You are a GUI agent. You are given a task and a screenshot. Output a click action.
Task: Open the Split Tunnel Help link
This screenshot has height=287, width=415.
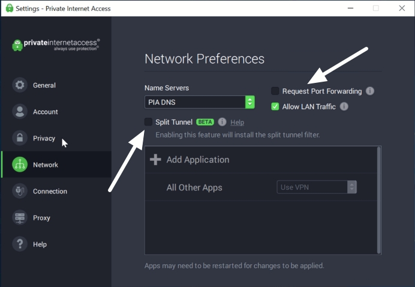237,122
